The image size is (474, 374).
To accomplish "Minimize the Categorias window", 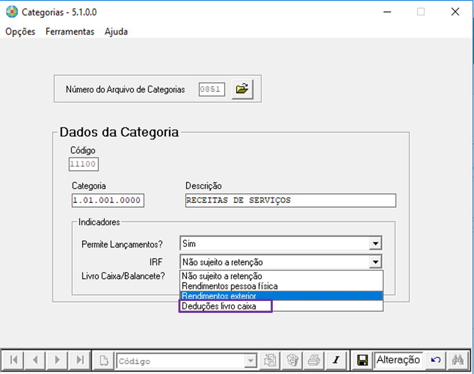I will (387, 12).
